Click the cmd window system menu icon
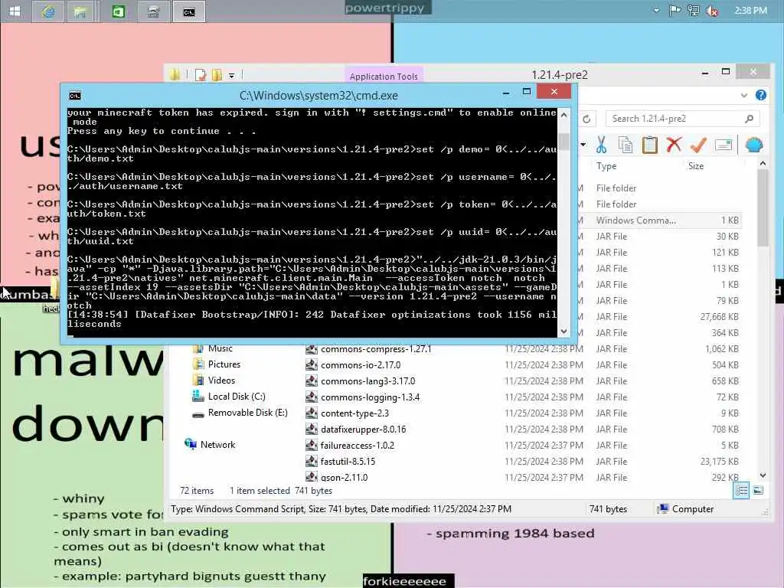The width and height of the screenshot is (784, 588). [75, 96]
